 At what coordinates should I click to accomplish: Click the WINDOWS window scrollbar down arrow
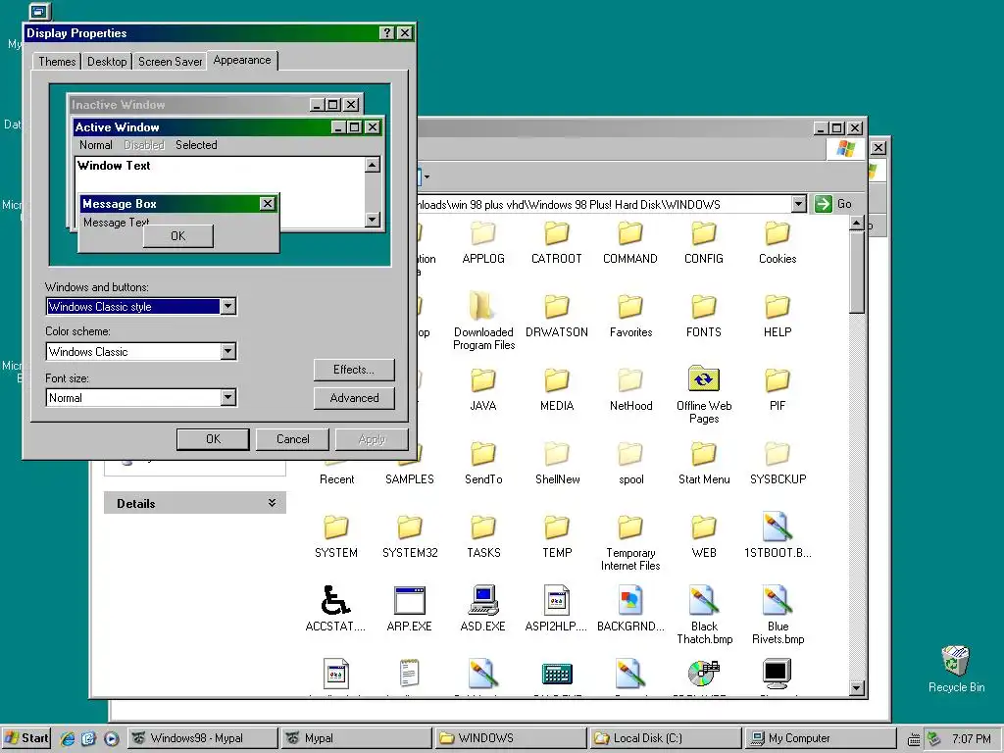tap(857, 688)
